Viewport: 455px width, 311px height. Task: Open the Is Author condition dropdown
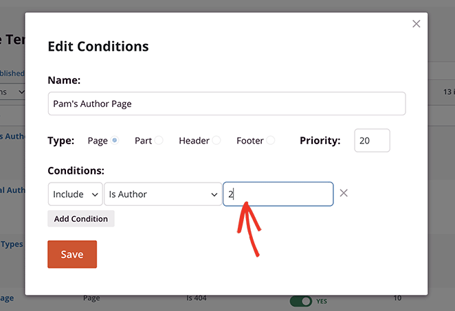(162, 194)
